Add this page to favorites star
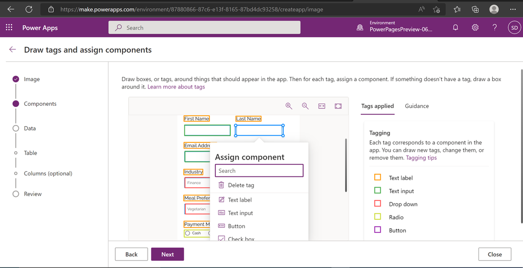523x268 pixels. 436,9
